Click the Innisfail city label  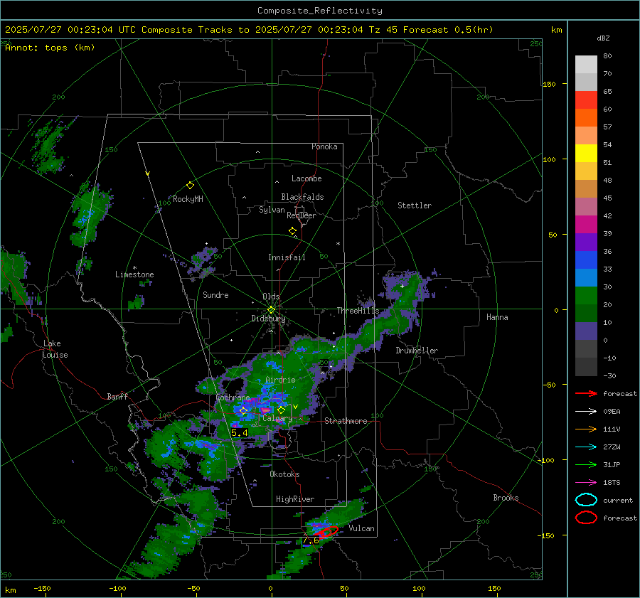287,257
